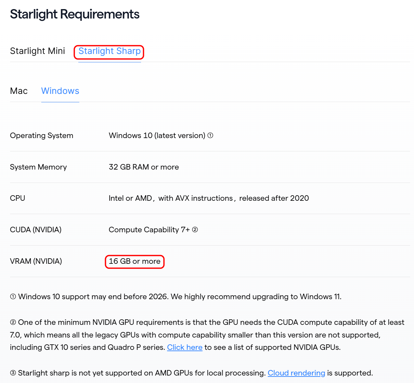The height and width of the screenshot is (383, 414).
Task: Click the CUDA (NVIDIA) row label
Action: coord(36,230)
